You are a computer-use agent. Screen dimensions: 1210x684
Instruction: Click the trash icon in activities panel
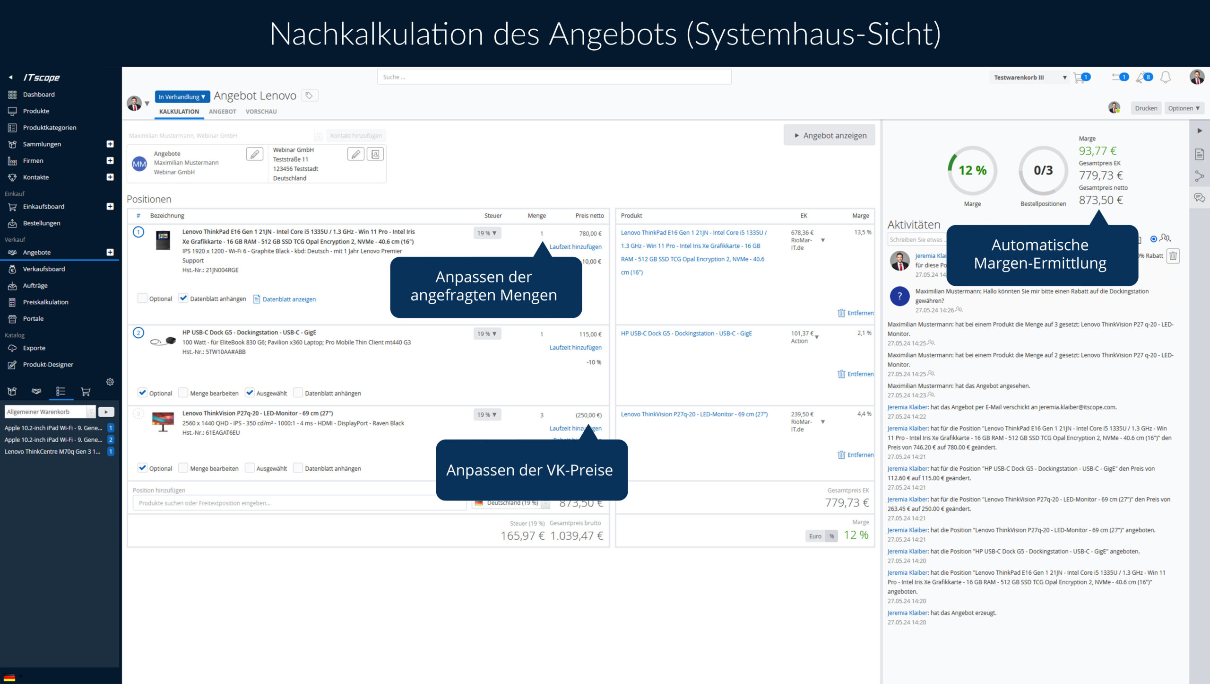1173,256
